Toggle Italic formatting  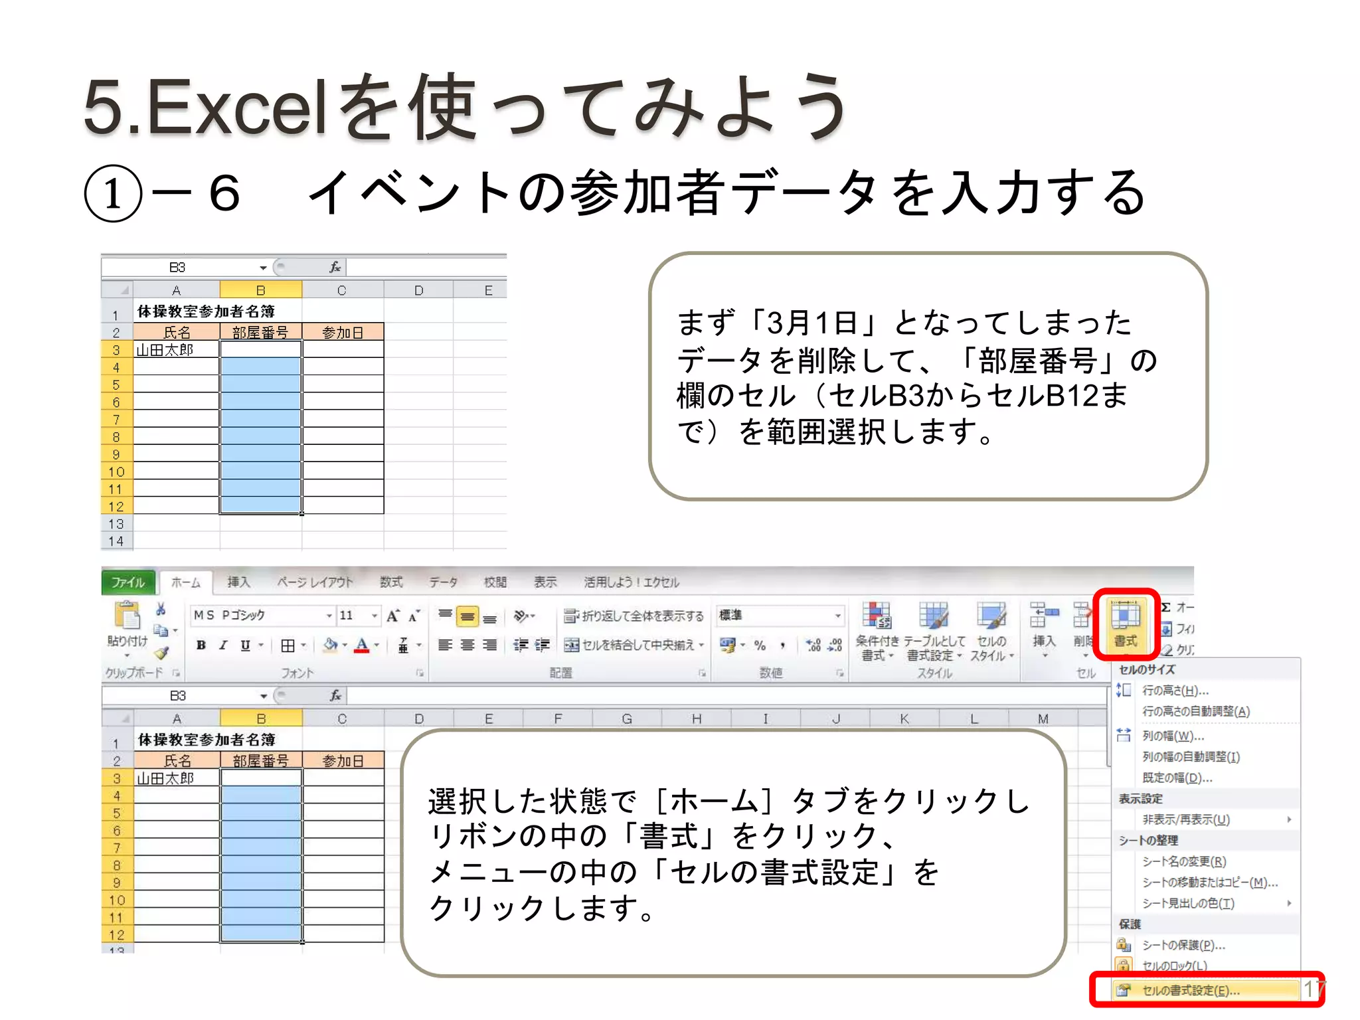coord(223,645)
